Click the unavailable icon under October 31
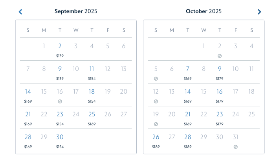275x161 pixels. click(236, 147)
